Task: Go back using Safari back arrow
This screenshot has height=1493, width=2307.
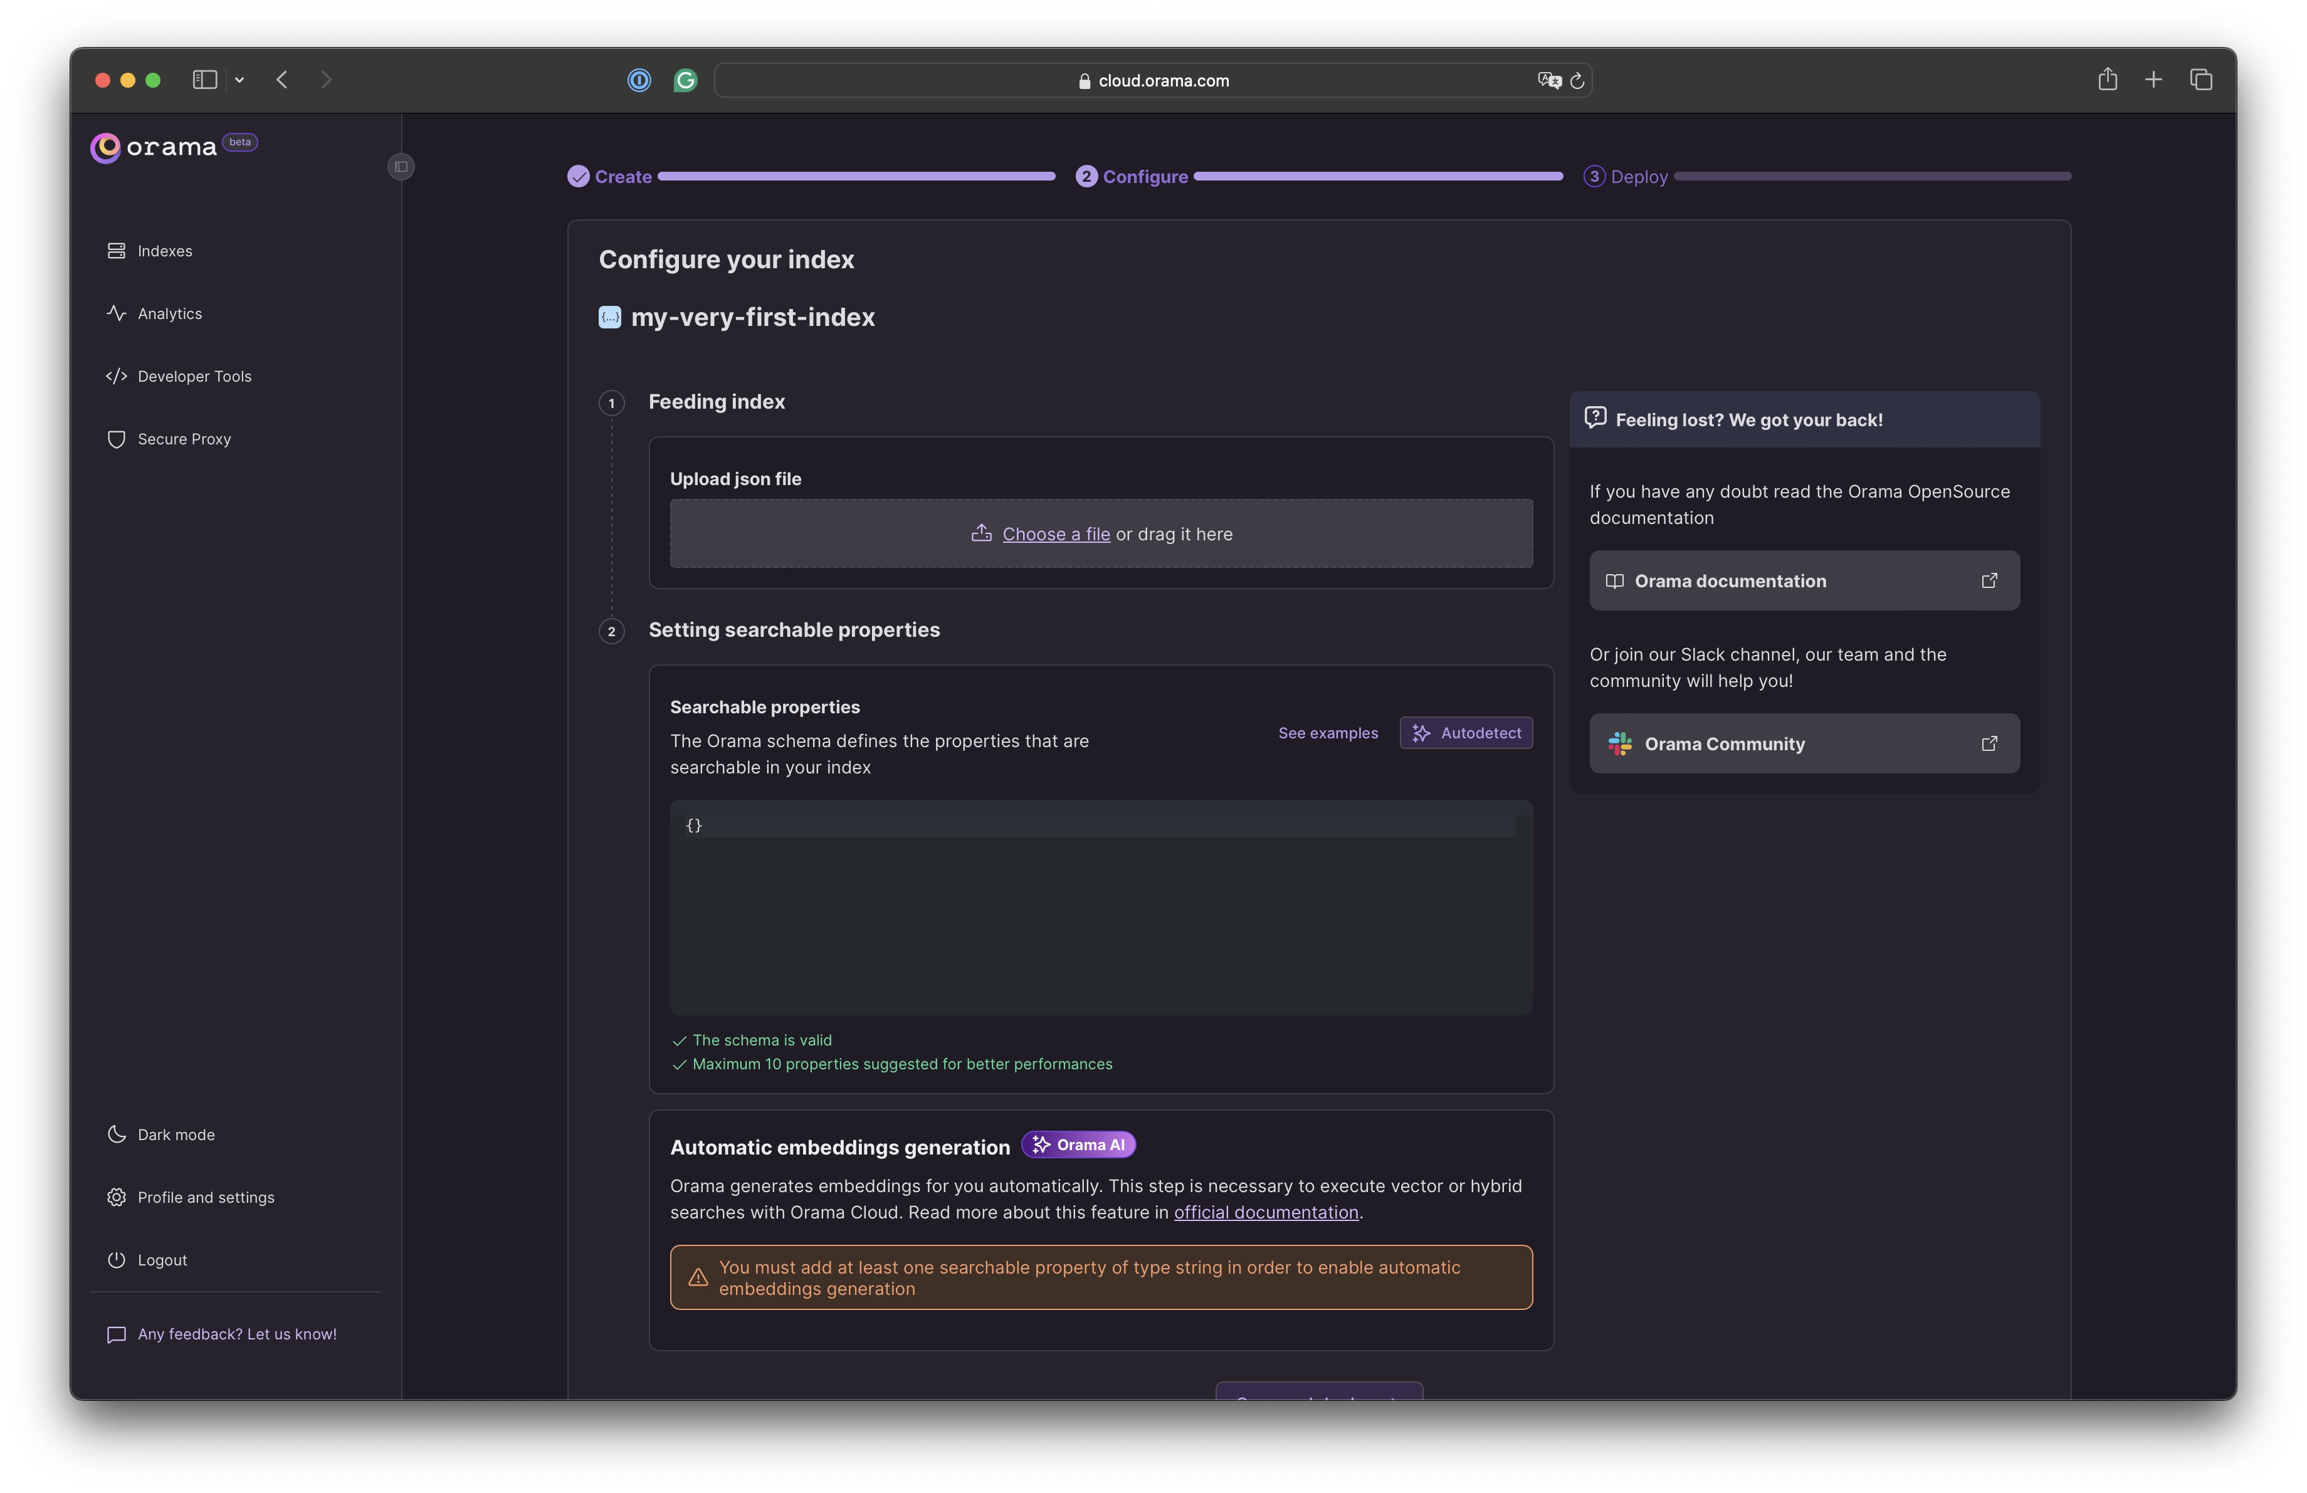Action: (282, 80)
